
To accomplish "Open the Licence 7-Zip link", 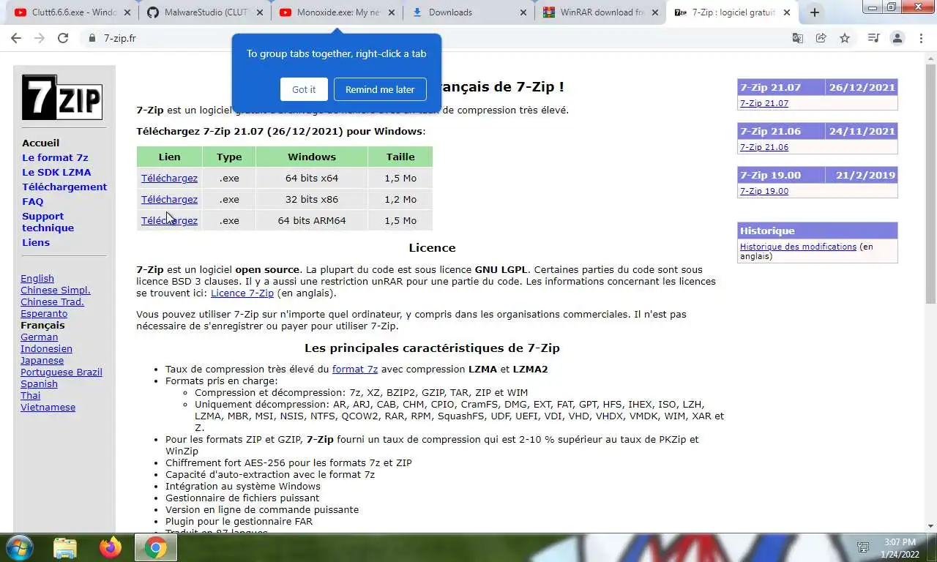I will (242, 293).
